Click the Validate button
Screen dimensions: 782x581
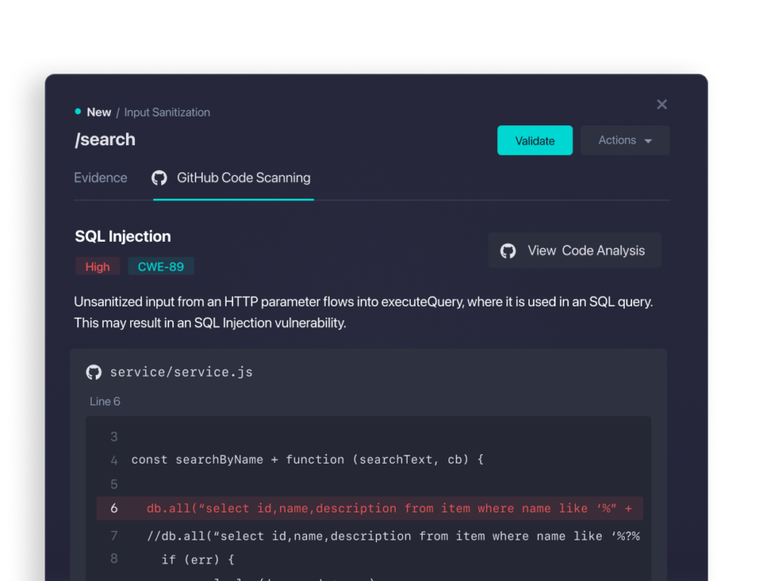pyautogui.click(x=535, y=140)
